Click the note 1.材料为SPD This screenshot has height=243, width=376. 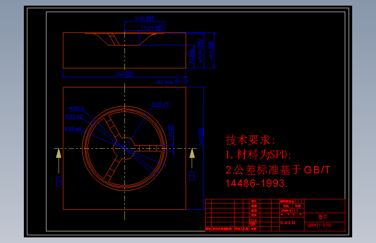(x=258, y=155)
